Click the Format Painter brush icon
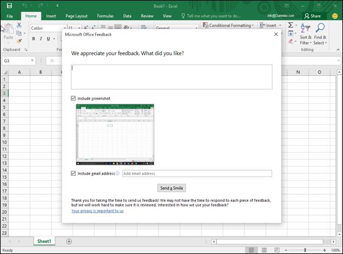 (19, 41)
